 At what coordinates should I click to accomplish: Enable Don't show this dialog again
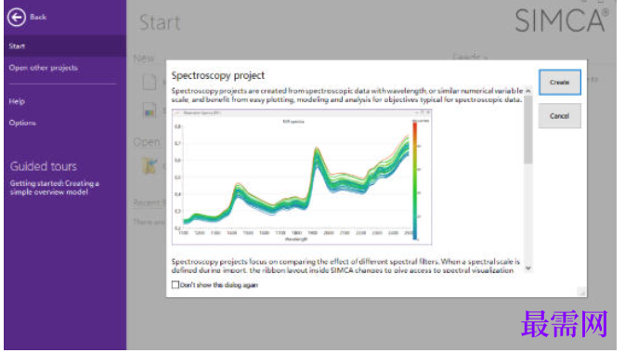point(175,285)
